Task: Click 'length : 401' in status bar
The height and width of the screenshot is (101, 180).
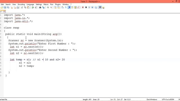Action: pos(87,99)
